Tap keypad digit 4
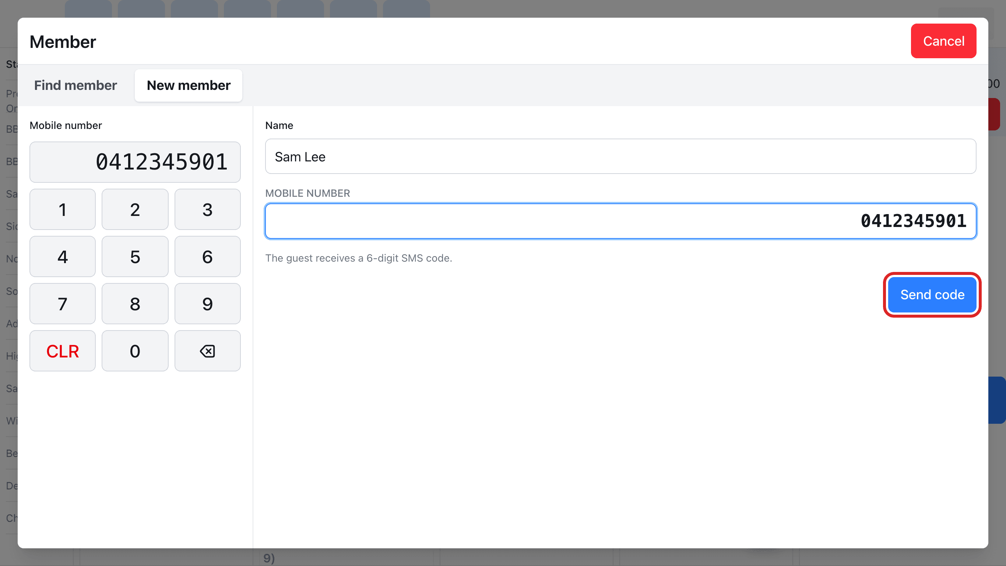Screen dimensions: 1006x566 point(63,256)
